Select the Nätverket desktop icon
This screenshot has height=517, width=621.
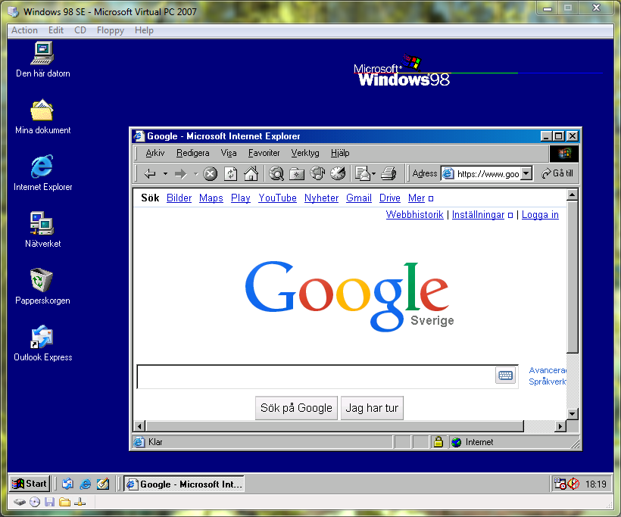(x=42, y=230)
